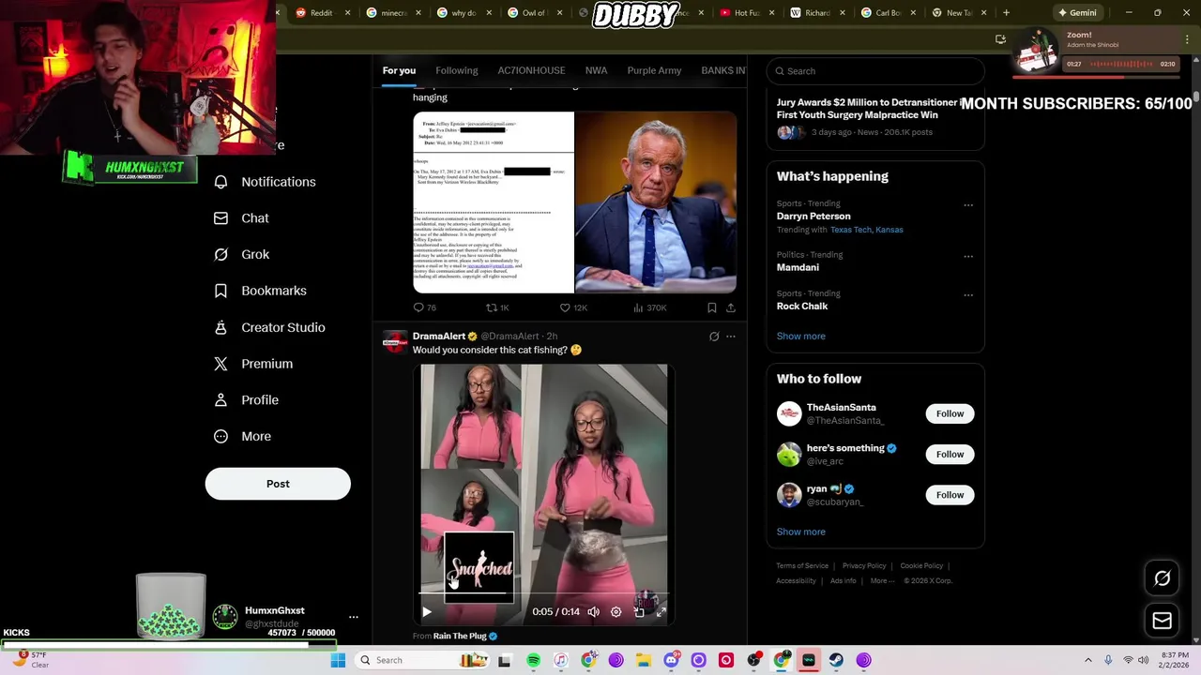The image size is (1201, 675).
Task: Share the Epstein email post
Action: [x=731, y=307]
